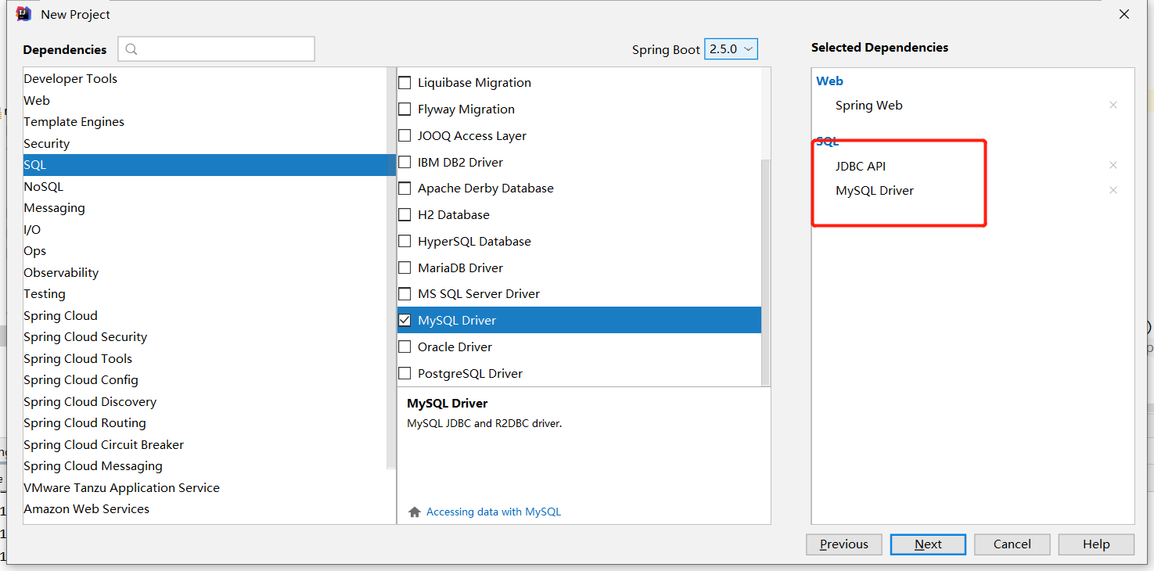The width and height of the screenshot is (1154, 571).
Task: Select Developer Tools category
Action: coord(205,79)
